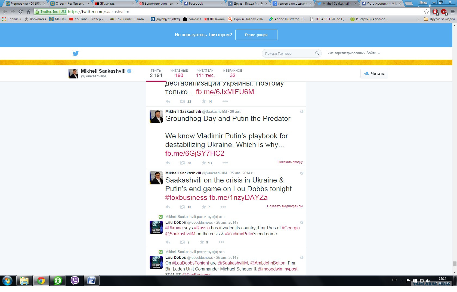This screenshot has height=292, width=457.
Task: Open the 'YouTube - Гитлер и...' bookmark
Action: point(88,19)
